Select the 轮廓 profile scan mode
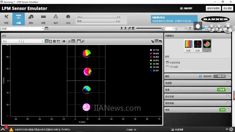The image size is (235, 132). (x=198, y=45)
